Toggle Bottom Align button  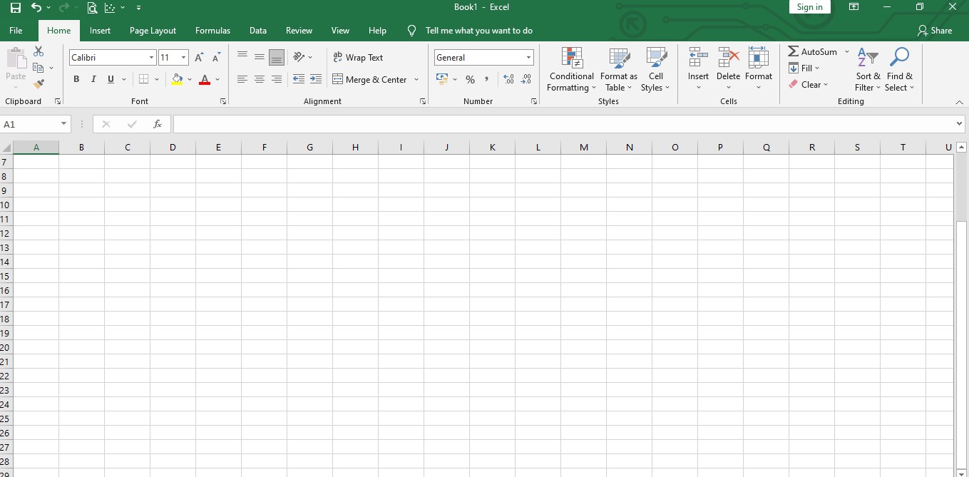(277, 58)
